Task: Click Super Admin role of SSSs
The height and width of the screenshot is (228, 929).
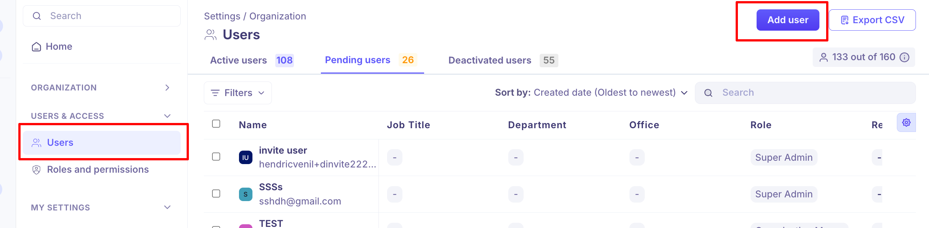Action: (784, 194)
